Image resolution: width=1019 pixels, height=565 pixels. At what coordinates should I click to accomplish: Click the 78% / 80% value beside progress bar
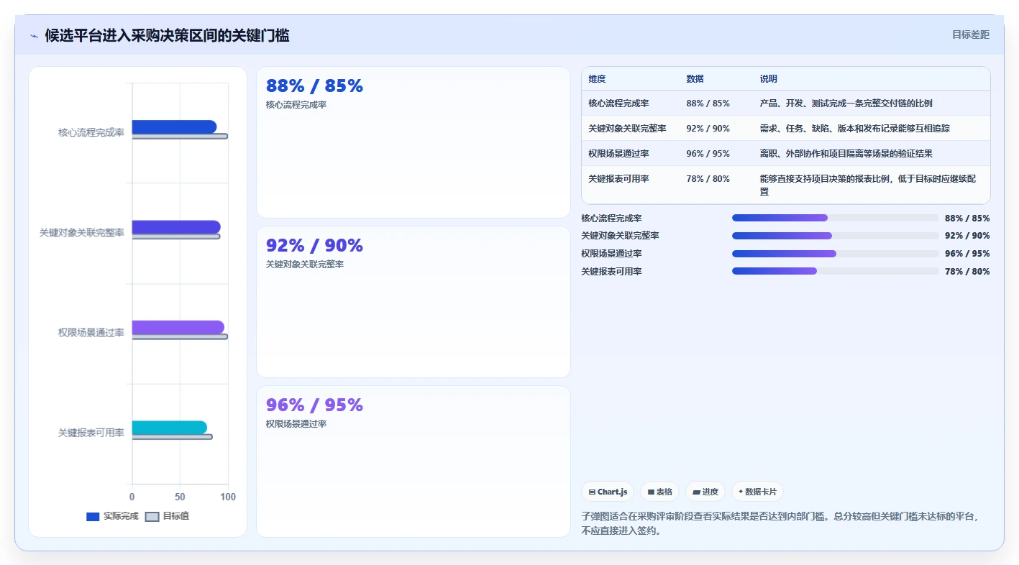pos(967,272)
